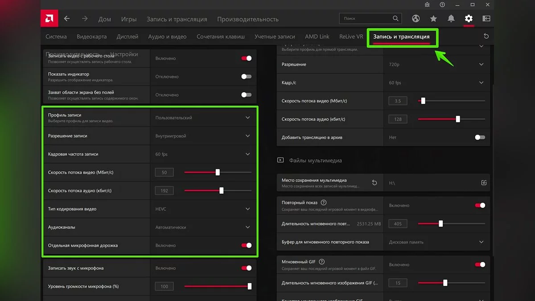
Task: Click help icon next to Повторный показ
Action: [324, 202]
